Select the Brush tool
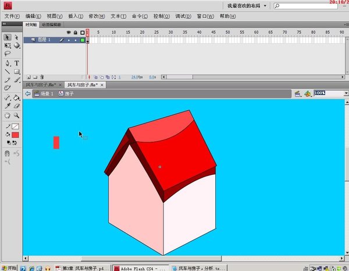 (17, 80)
